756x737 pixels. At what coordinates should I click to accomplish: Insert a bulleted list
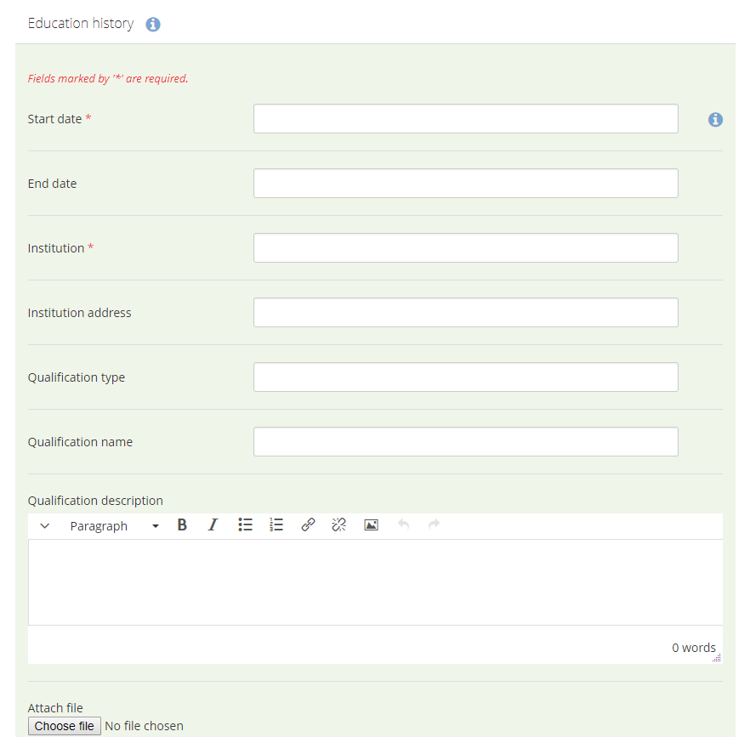(245, 525)
